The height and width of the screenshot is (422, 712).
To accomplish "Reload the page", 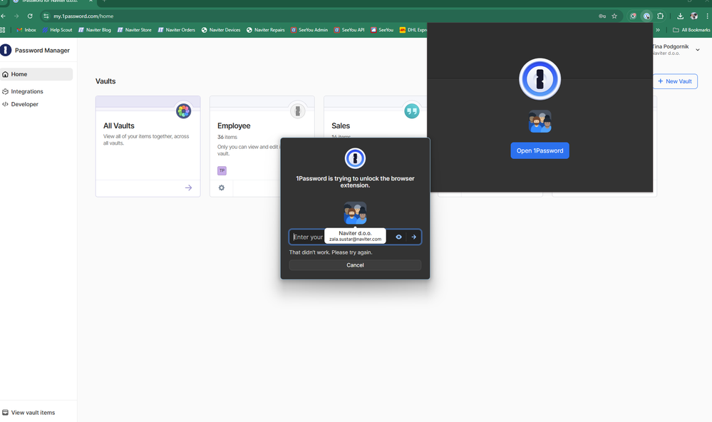I will click(x=30, y=16).
